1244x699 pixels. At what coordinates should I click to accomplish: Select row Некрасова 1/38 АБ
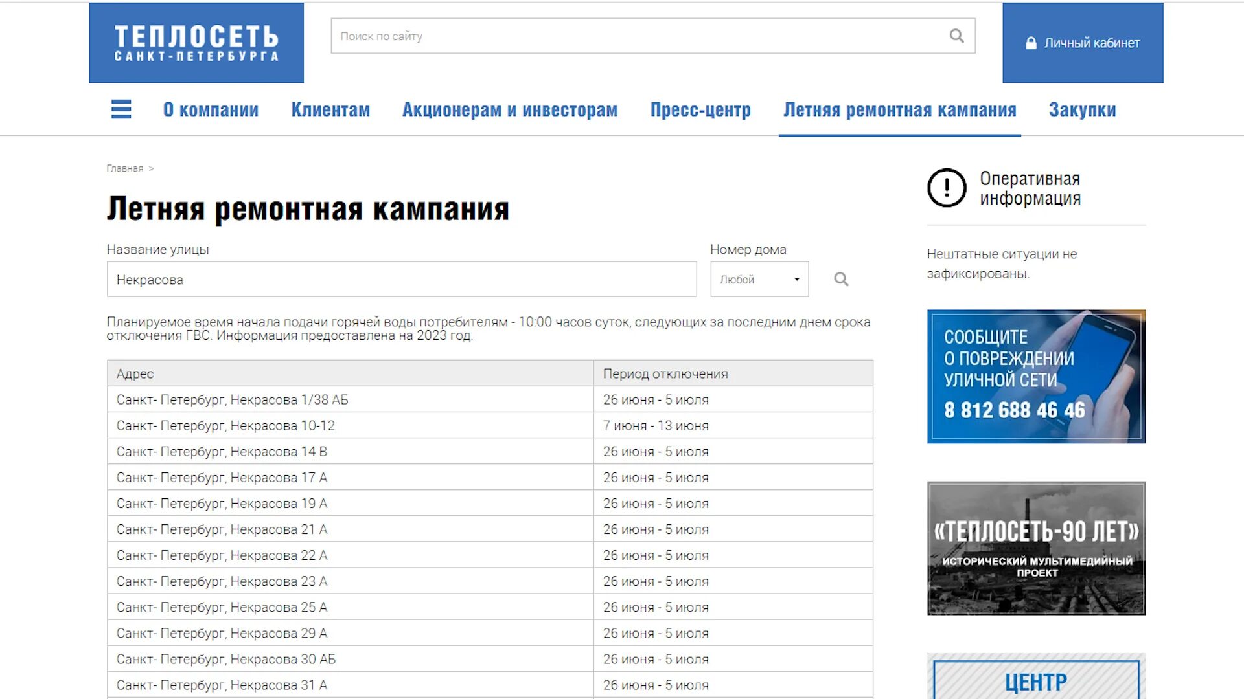490,399
